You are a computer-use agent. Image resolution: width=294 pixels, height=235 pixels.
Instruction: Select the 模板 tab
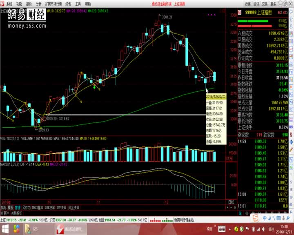(x=11, y=208)
